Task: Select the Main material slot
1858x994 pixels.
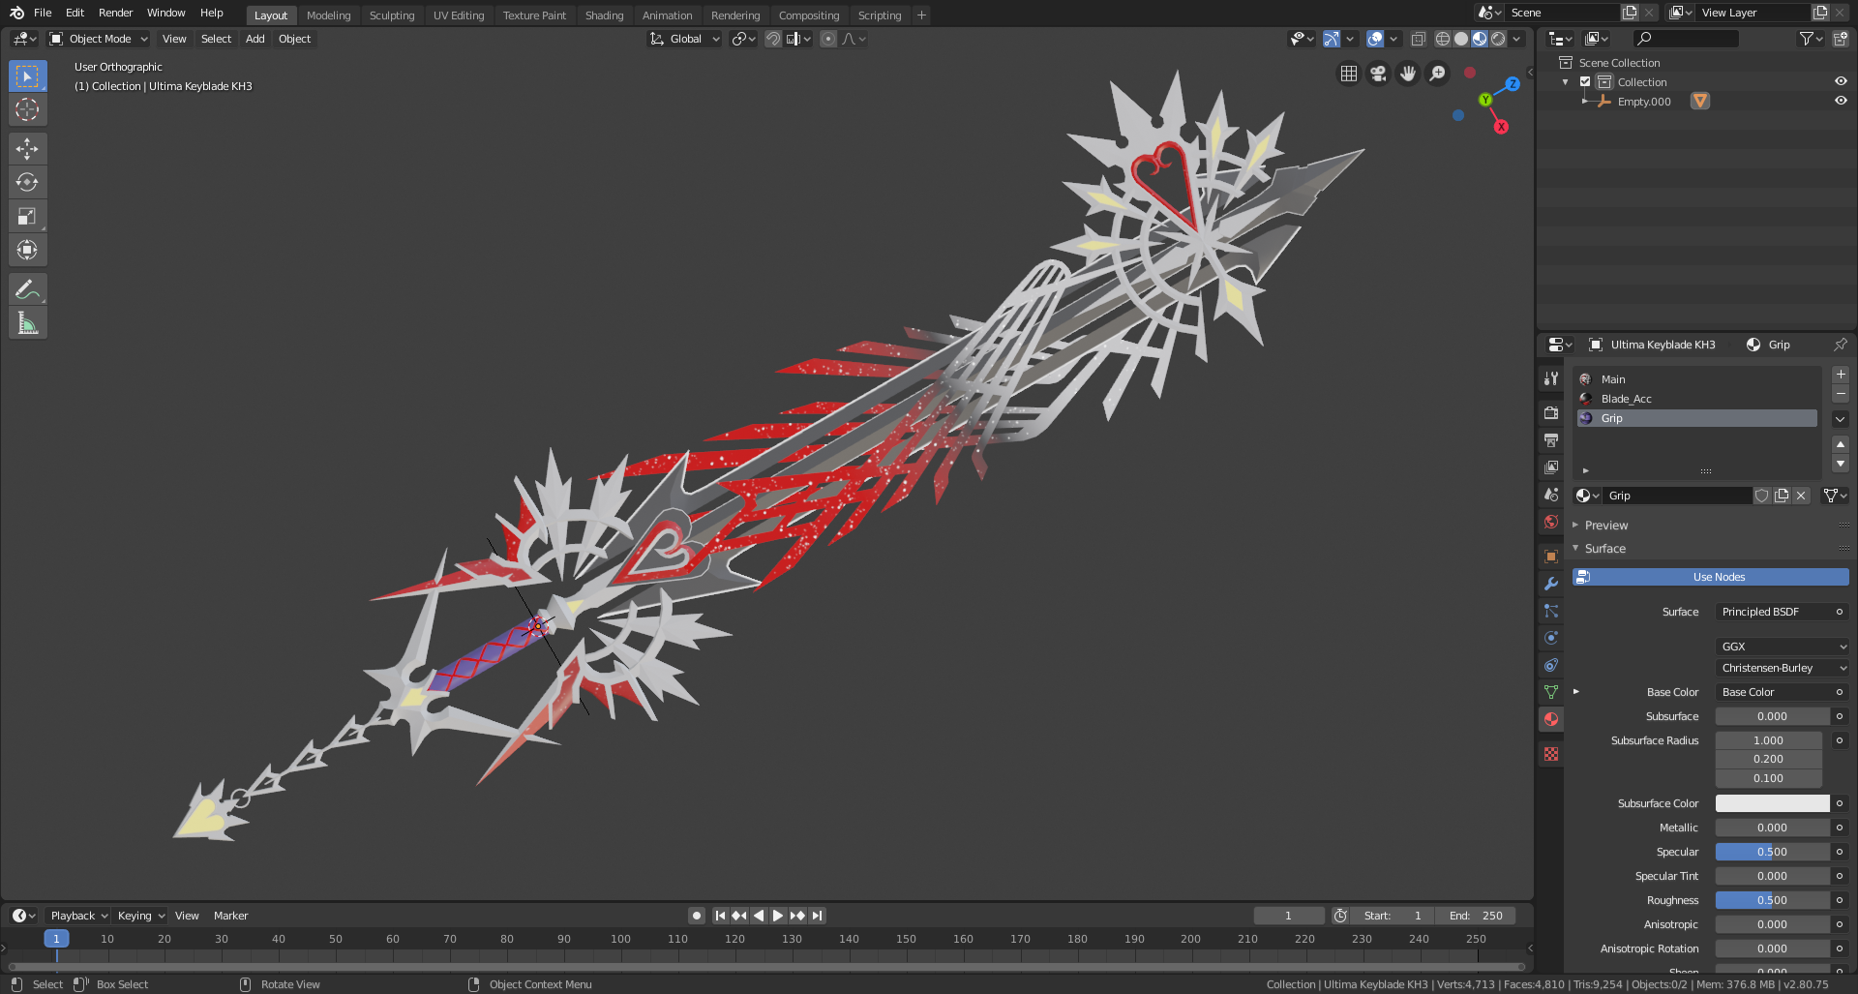Action: (x=1697, y=379)
